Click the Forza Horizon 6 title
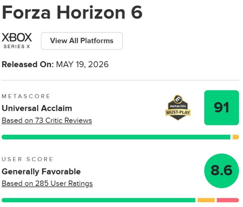 [72, 12]
